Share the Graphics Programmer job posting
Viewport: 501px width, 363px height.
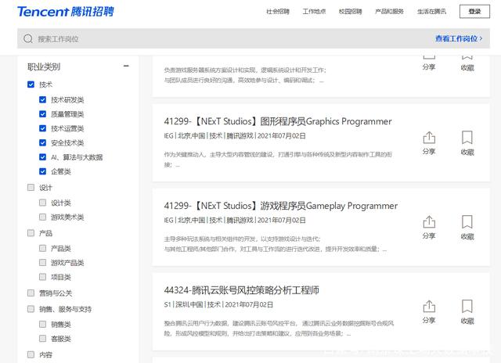pos(429,143)
